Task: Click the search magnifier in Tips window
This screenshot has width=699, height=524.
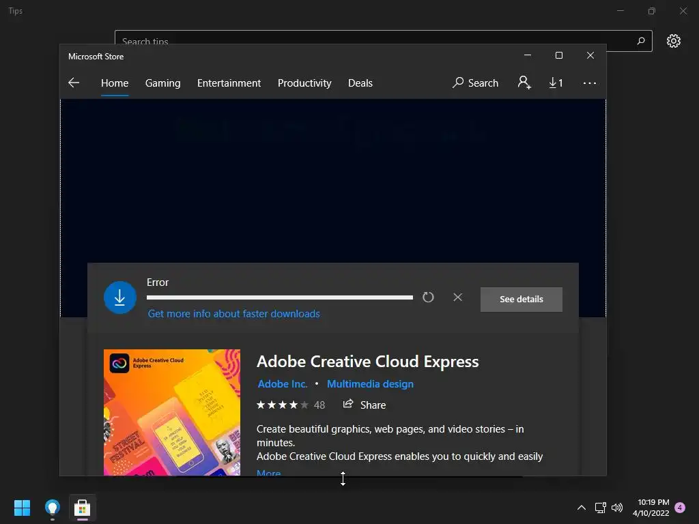Action: (x=640, y=41)
